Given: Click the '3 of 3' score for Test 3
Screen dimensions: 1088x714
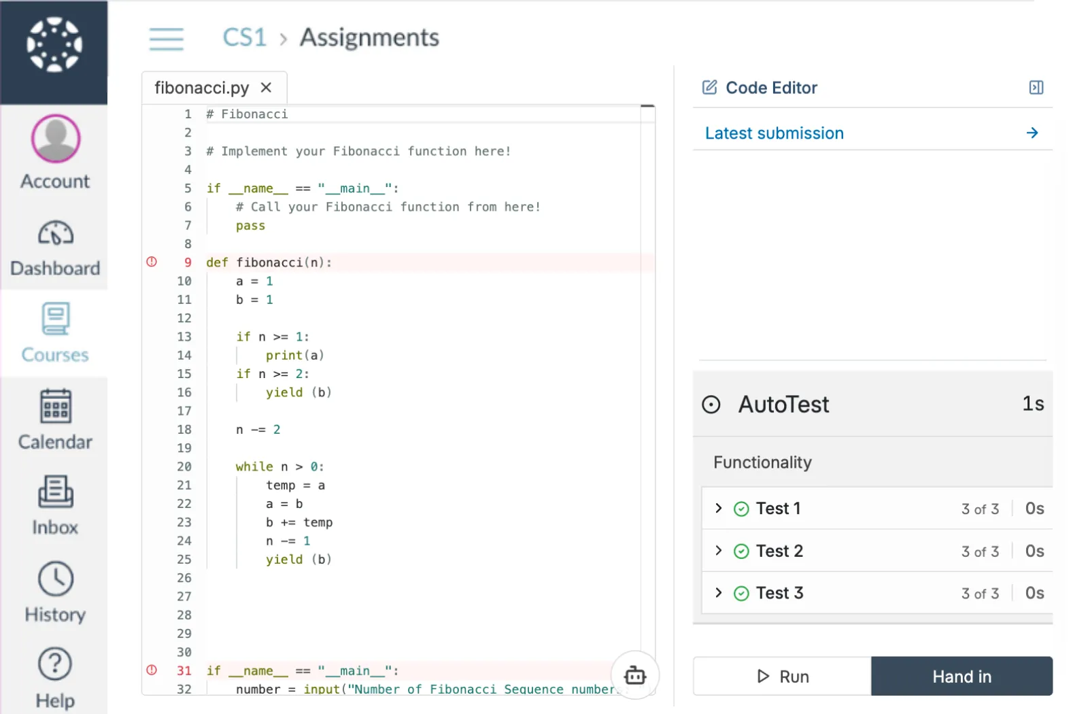Looking at the screenshot, I should (980, 593).
